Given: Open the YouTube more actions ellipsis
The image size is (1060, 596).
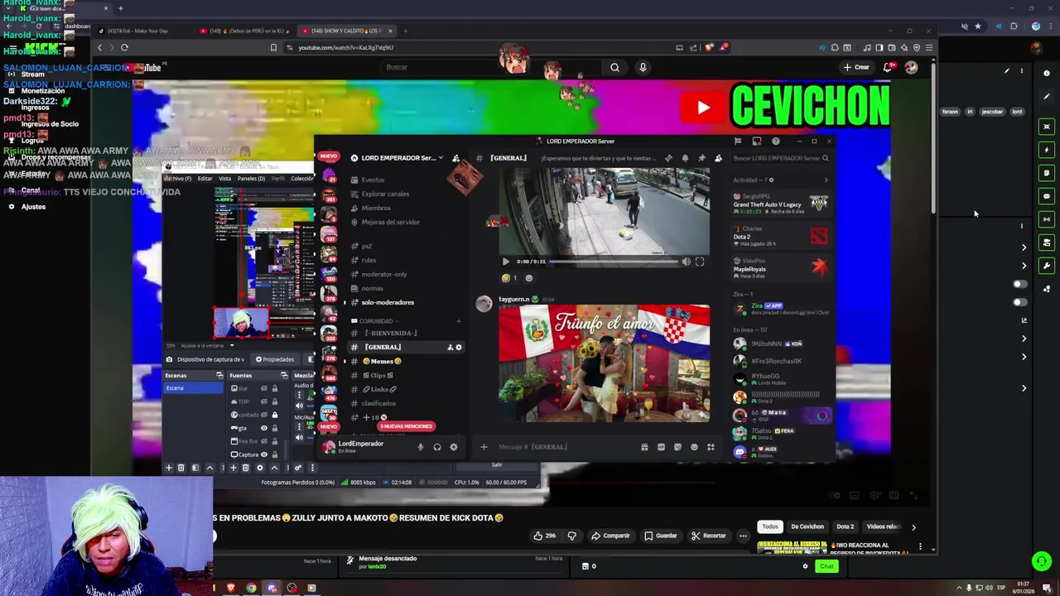Looking at the screenshot, I should tap(743, 536).
